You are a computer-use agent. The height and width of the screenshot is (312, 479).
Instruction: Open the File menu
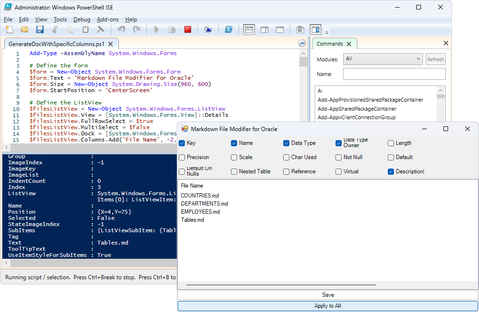click(8, 19)
